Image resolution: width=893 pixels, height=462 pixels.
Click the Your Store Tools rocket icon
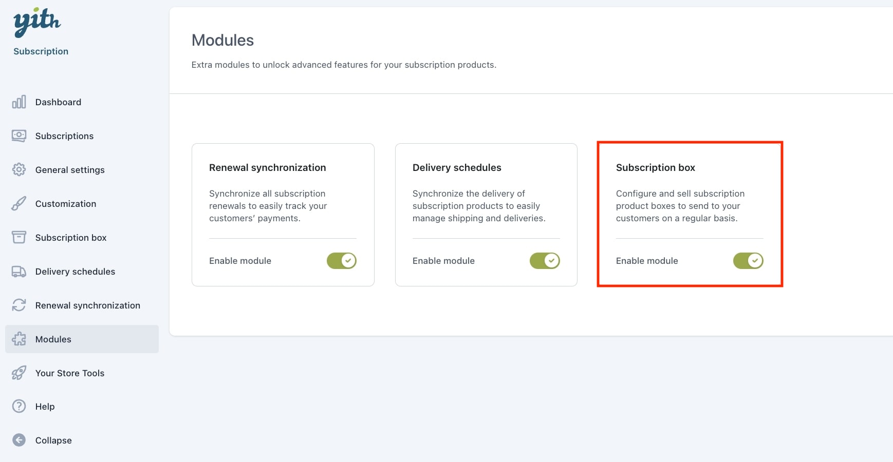click(19, 373)
